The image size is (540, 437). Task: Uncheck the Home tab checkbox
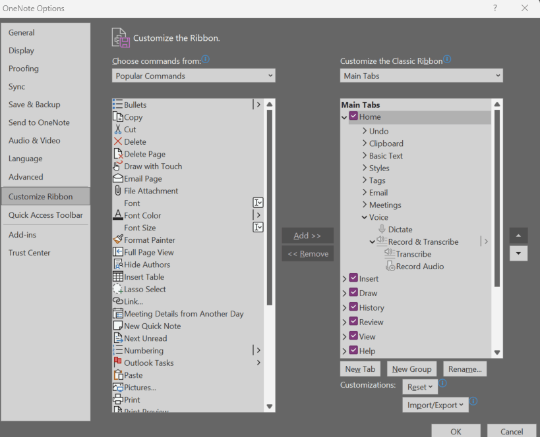point(353,116)
